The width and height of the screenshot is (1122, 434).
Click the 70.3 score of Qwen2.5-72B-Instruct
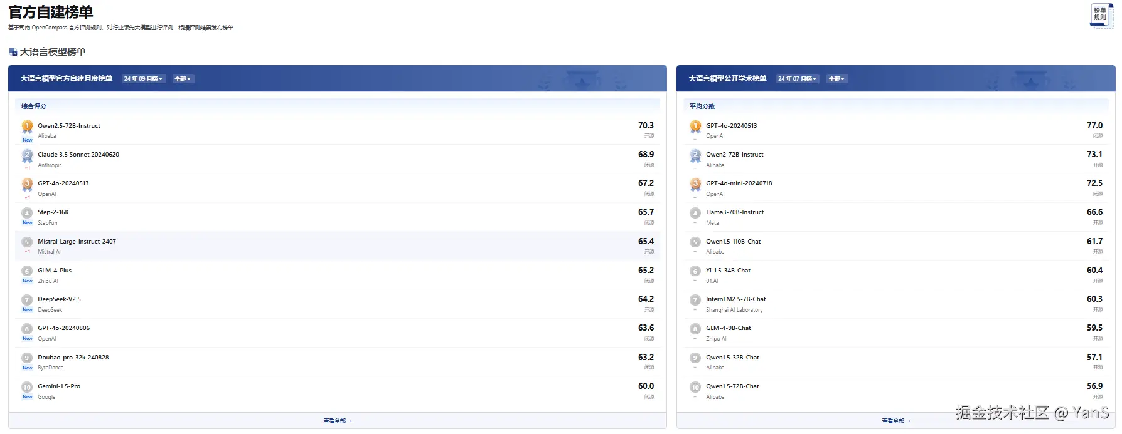pos(646,126)
